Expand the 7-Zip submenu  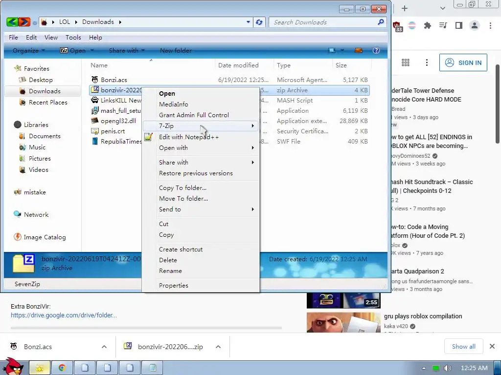201,125
